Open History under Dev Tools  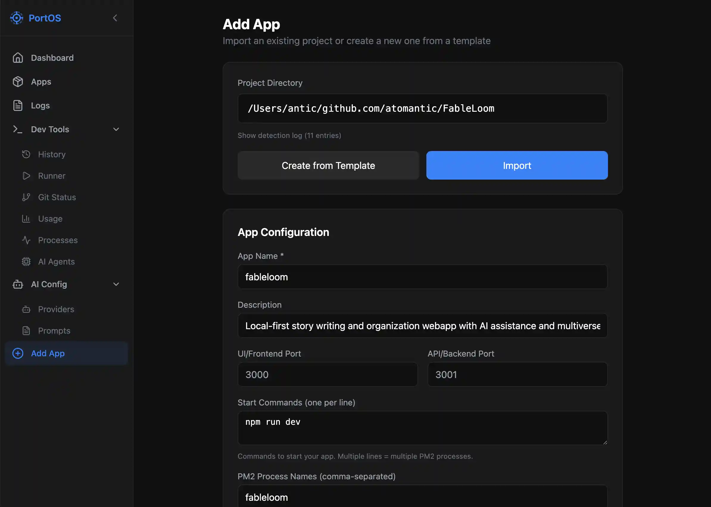pyautogui.click(x=52, y=154)
